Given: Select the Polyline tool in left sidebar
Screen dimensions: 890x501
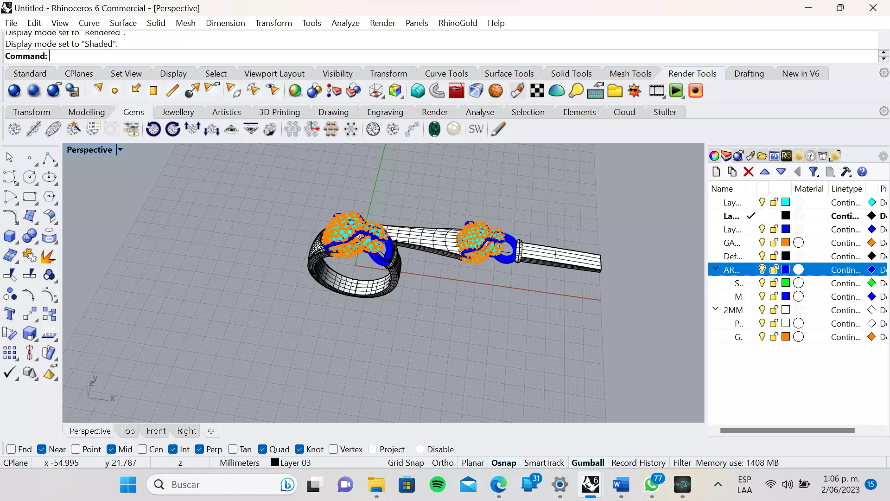Looking at the screenshot, I should [49, 159].
